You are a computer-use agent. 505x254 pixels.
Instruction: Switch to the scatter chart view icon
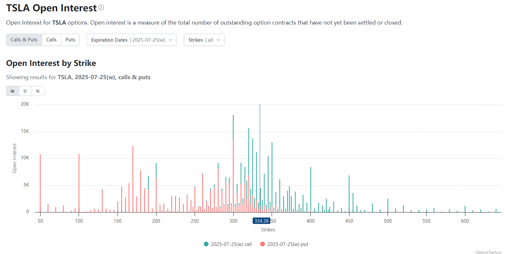click(38, 91)
